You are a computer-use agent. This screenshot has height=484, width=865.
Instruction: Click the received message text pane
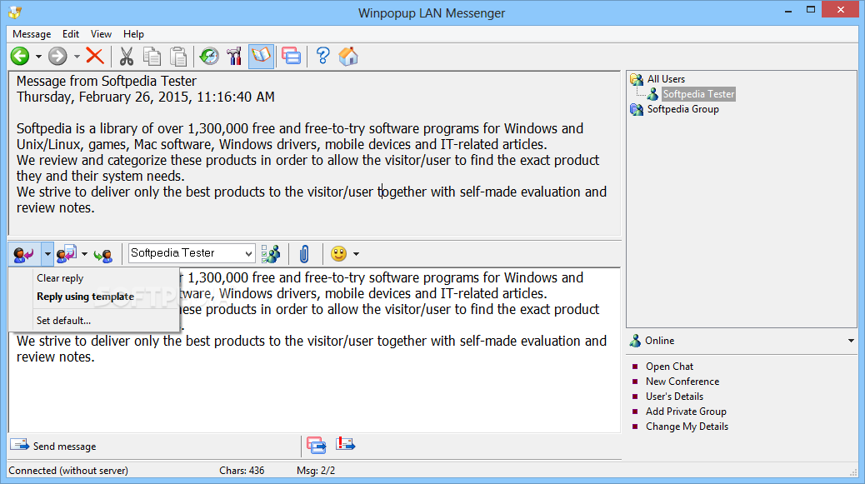tap(314, 153)
